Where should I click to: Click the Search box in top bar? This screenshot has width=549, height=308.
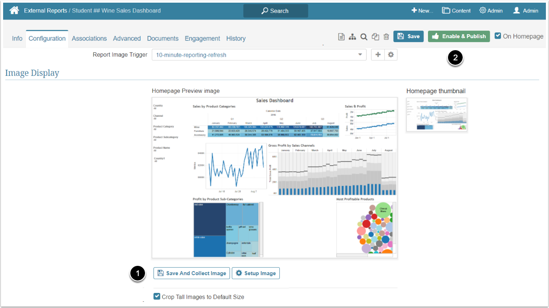(275, 11)
